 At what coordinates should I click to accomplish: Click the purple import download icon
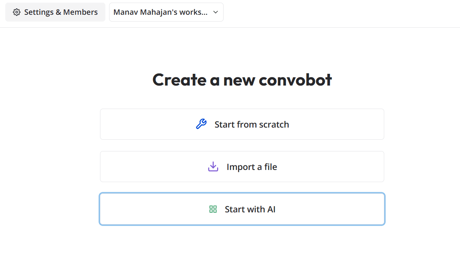(213, 167)
